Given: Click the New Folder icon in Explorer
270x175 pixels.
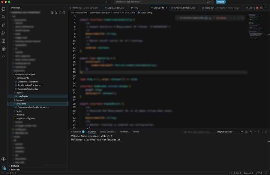Looking at the screenshot, I should click(56, 13).
